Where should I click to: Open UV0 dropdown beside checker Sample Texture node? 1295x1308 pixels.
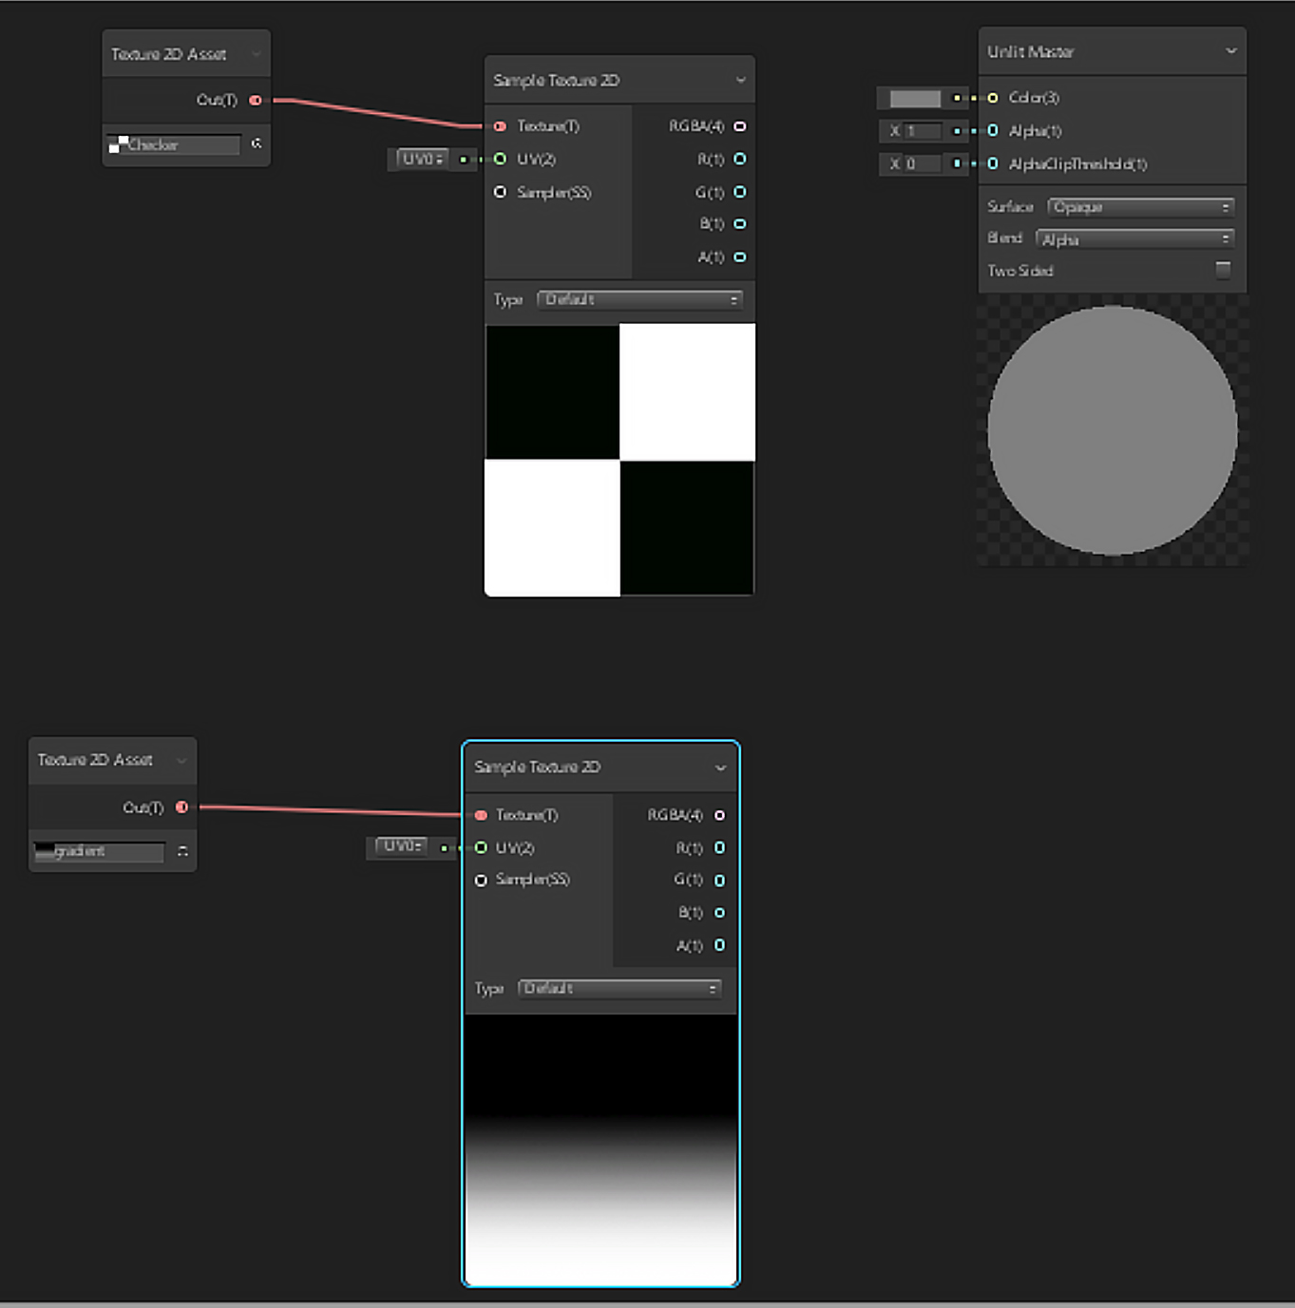(x=422, y=159)
